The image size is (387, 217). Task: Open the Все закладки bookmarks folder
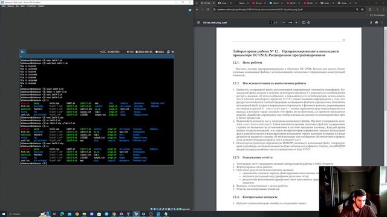coord(377,15)
